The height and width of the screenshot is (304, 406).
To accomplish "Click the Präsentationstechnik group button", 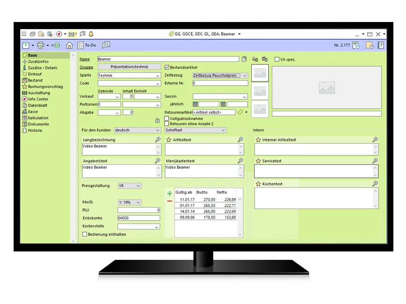I will [129, 67].
